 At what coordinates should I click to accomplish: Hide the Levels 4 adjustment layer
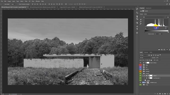click(x=141, y=76)
